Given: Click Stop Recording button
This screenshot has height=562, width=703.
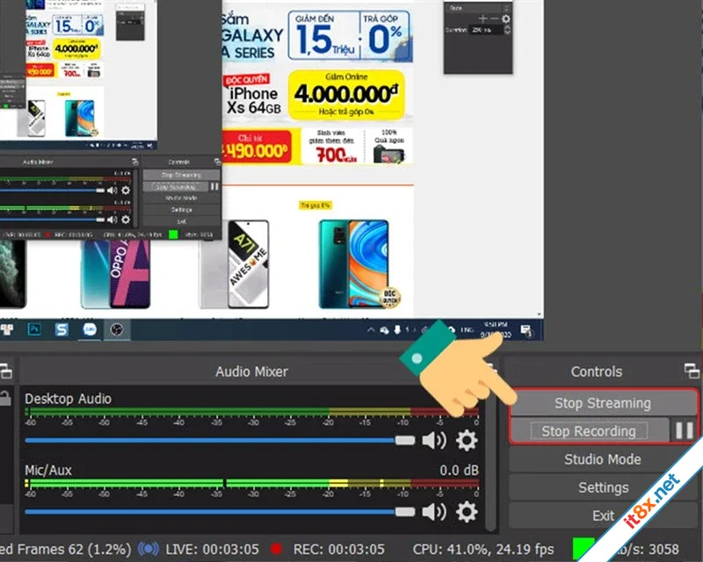Looking at the screenshot, I should [x=589, y=431].
